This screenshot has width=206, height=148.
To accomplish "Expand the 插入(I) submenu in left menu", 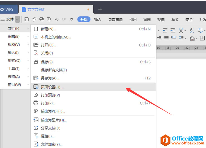I will [x=15, y=52].
